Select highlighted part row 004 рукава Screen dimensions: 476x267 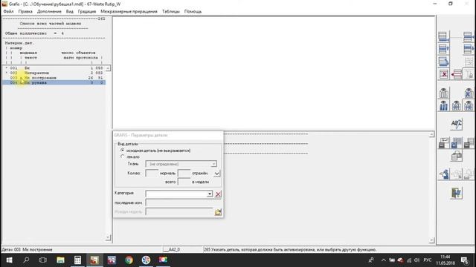tap(54, 82)
